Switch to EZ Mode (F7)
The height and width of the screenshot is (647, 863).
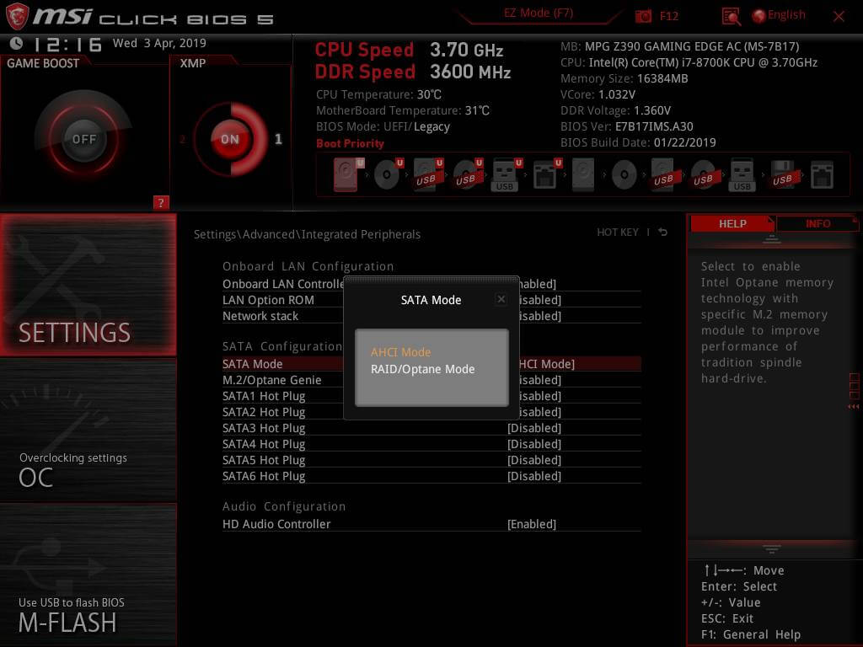[539, 13]
